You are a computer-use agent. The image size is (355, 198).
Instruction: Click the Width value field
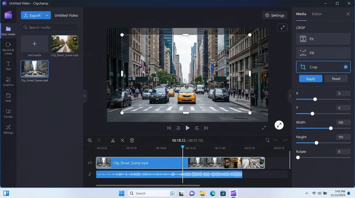(x=343, y=122)
